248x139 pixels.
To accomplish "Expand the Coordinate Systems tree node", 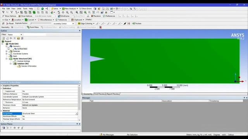I will (7, 54).
